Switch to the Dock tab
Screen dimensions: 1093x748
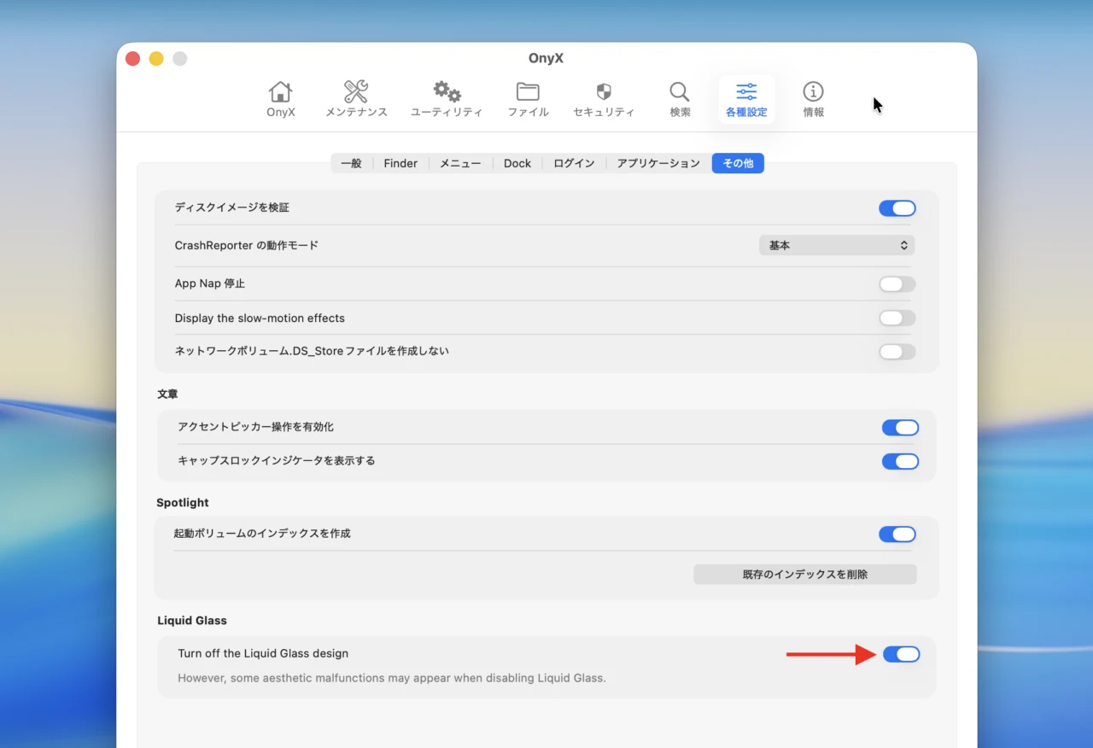517,163
